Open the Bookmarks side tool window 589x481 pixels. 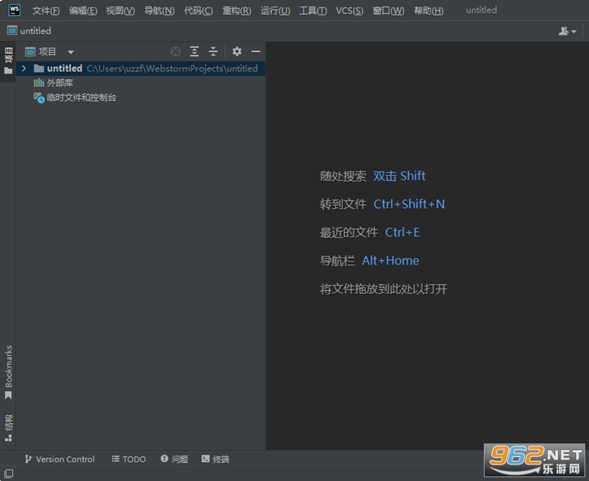point(8,372)
